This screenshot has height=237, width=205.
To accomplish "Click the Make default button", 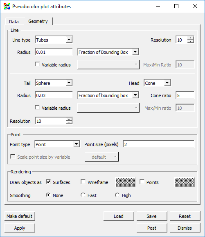I will pyautogui.click(x=20, y=216).
